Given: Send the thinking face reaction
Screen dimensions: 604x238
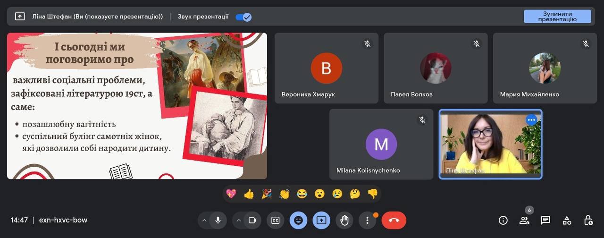Looking at the screenshot, I should click(x=355, y=194).
